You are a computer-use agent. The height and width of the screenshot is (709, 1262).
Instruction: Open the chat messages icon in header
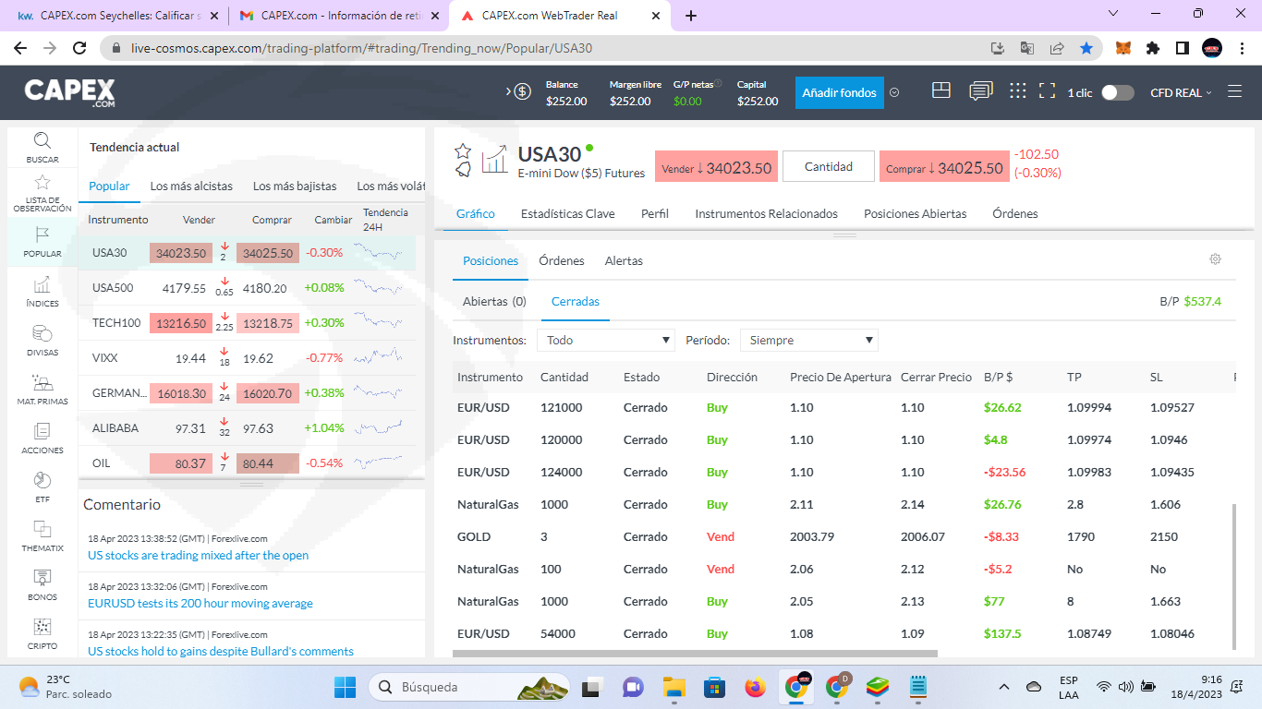pos(981,91)
